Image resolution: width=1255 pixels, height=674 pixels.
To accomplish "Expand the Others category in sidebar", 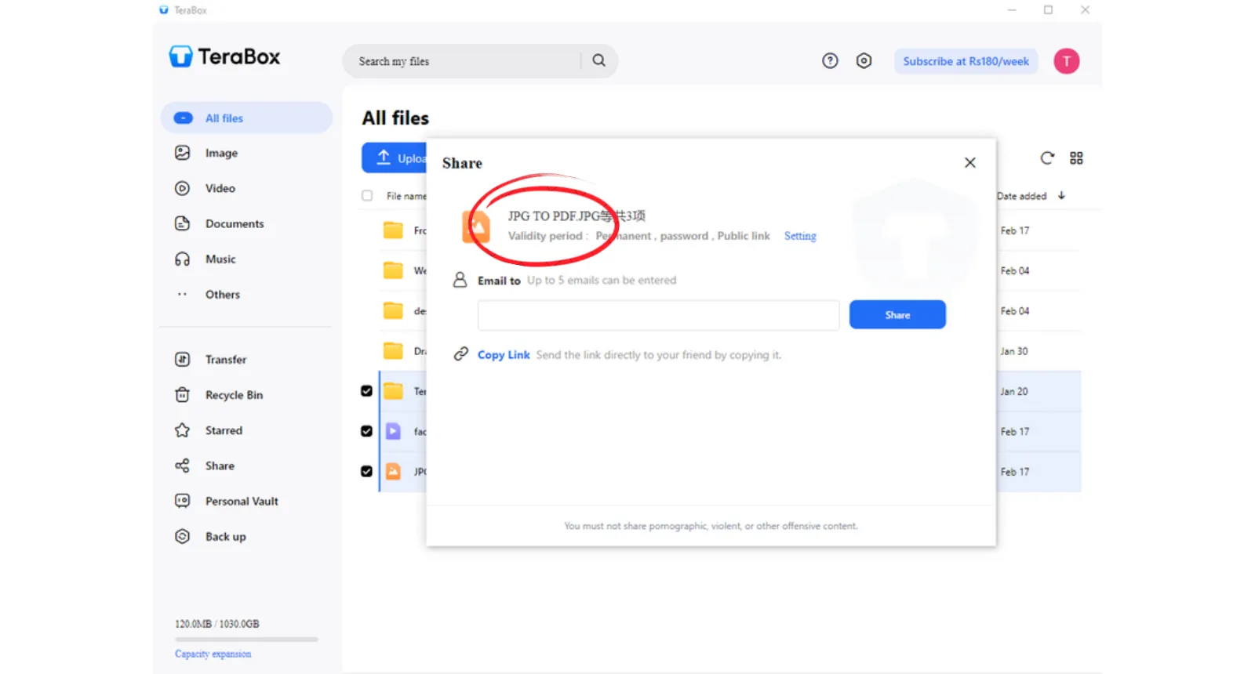I will [223, 295].
